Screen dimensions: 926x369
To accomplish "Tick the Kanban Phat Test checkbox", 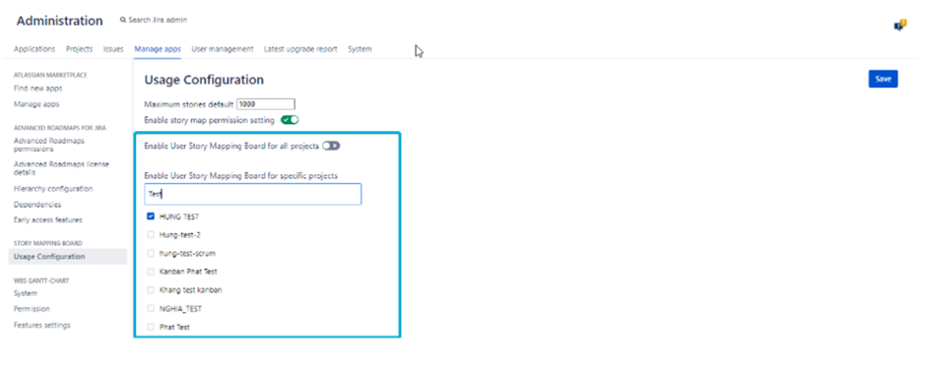I will (x=151, y=272).
